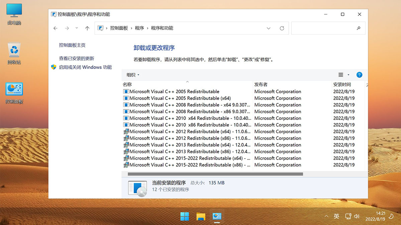The width and height of the screenshot is (401, 225).
Task: Click 启用或关闭 Windows 功能 link
Action: pyautogui.click(x=85, y=67)
